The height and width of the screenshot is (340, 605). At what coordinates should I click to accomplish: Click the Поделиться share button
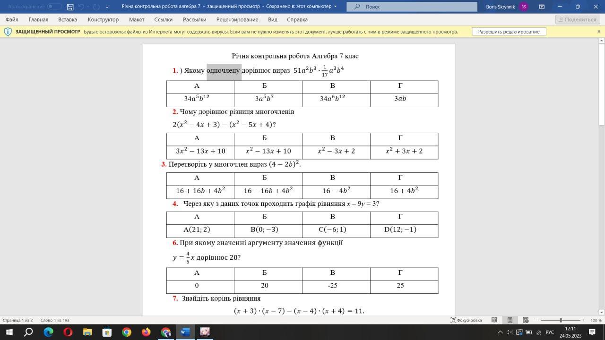[x=578, y=19]
